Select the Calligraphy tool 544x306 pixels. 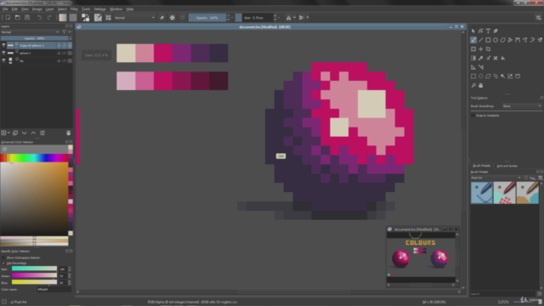[x=496, y=31]
